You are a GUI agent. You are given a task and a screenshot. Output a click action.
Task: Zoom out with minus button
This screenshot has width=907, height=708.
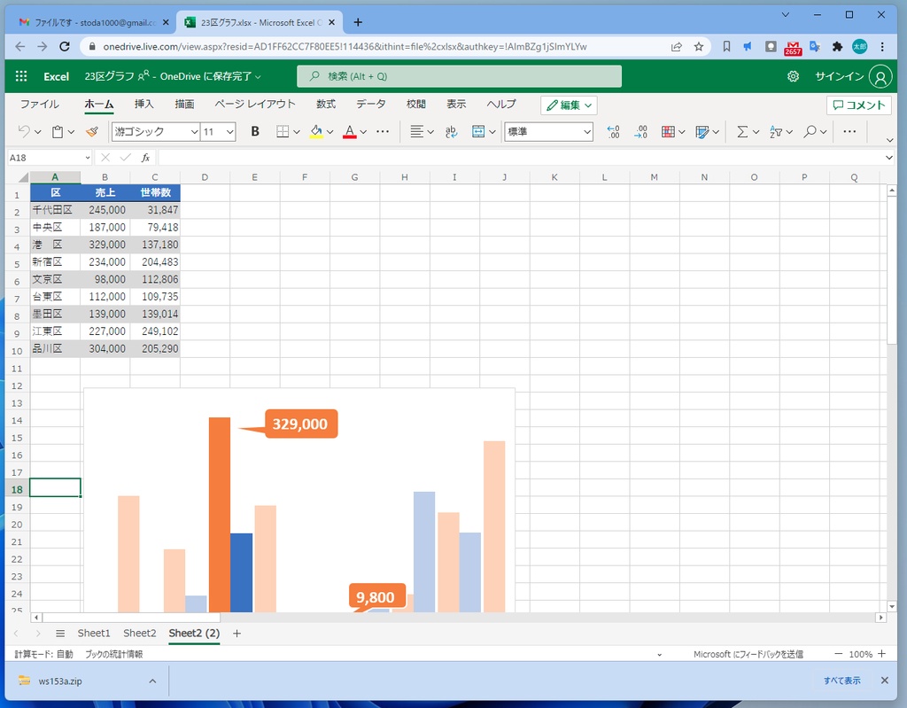click(x=838, y=654)
